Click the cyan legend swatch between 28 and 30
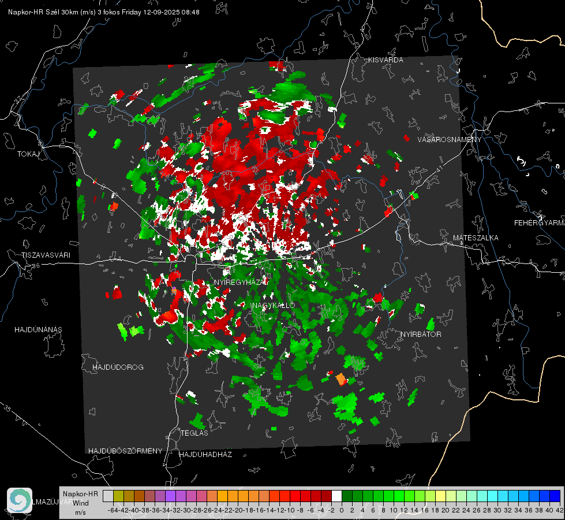The image size is (565, 520). pos(492,496)
